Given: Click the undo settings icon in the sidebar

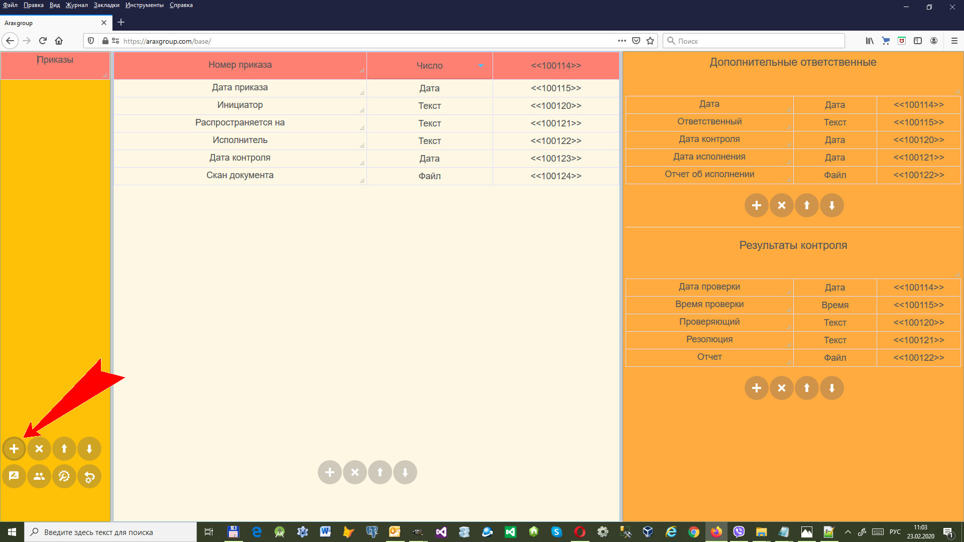Looking at the screenshot, I should tap(89, 476).
